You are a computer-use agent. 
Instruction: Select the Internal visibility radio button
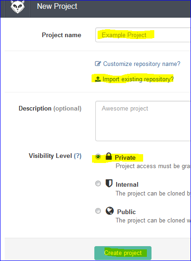tap(98, 183)
